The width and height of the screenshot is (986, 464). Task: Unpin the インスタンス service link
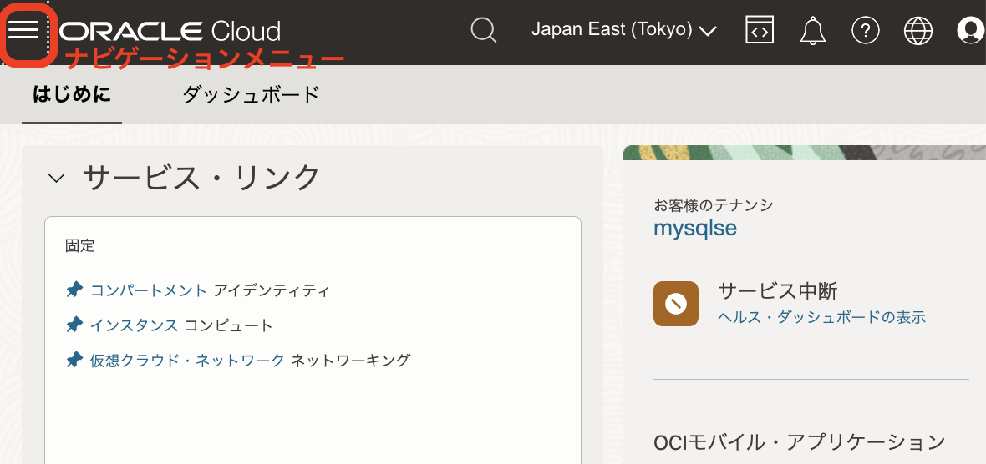point(74,325)
